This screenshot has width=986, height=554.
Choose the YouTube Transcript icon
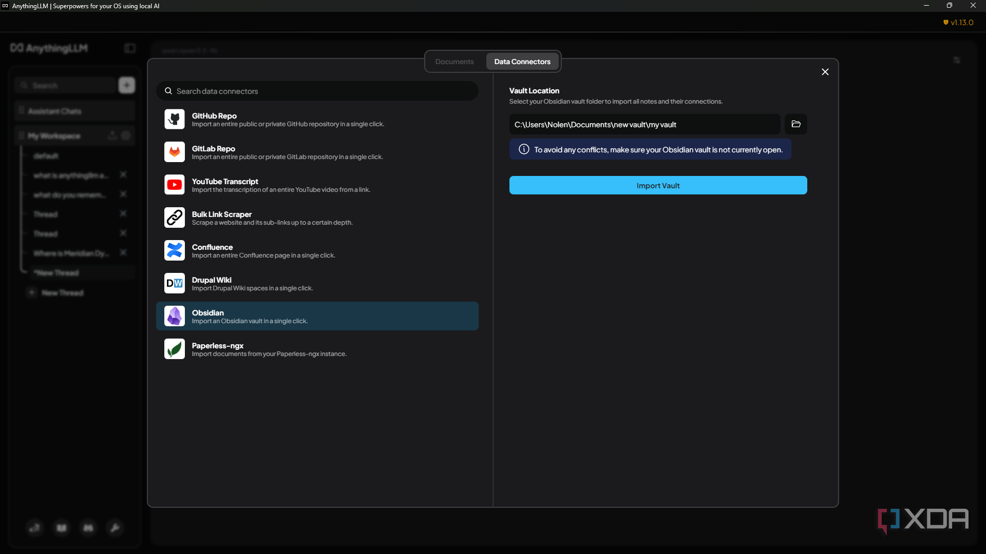tap(175, 185)
